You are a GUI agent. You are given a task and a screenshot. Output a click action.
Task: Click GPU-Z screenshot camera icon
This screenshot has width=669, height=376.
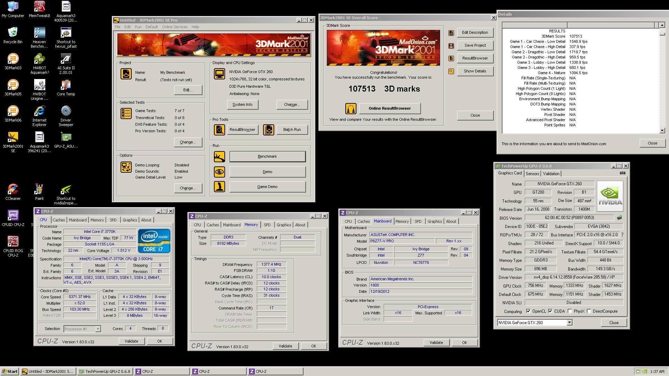point(622,173)
